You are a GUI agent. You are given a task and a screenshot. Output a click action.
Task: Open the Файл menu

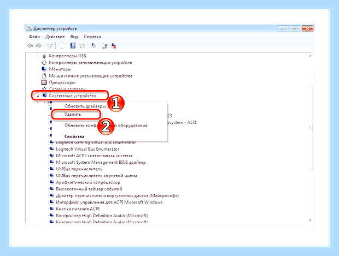(x=34, y=37)
